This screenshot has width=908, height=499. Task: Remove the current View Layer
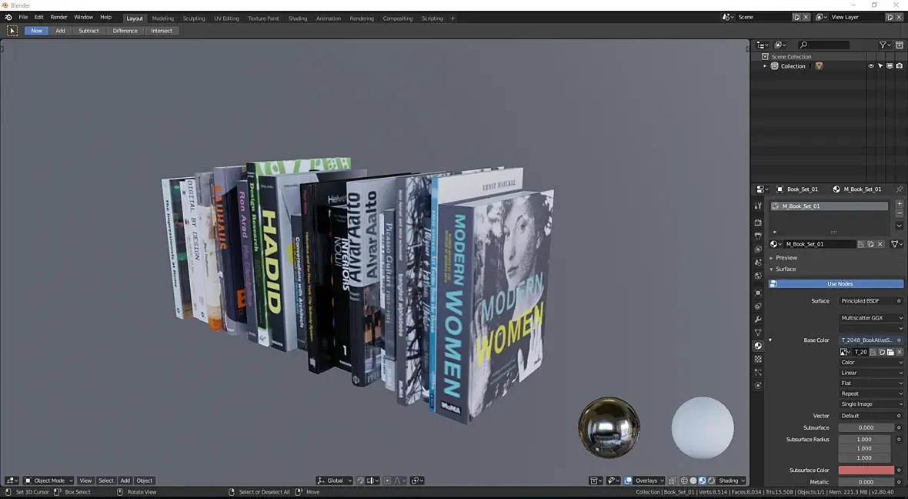click(900, 18)
